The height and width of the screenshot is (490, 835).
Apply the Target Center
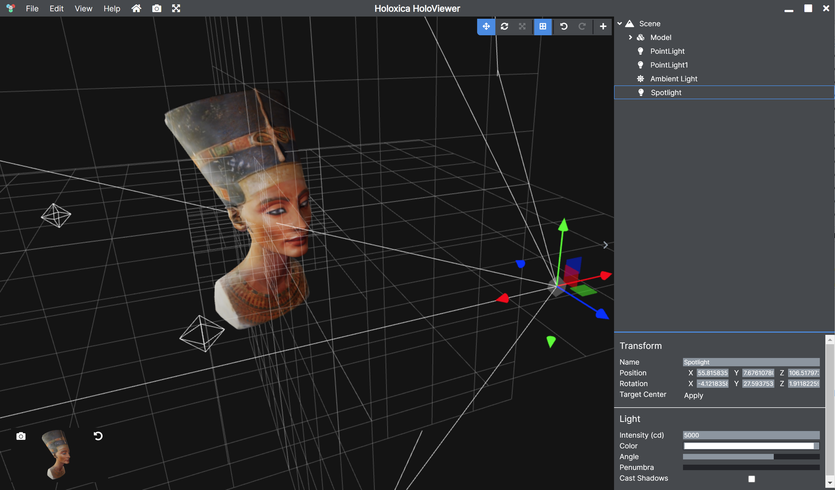point(693,395)
